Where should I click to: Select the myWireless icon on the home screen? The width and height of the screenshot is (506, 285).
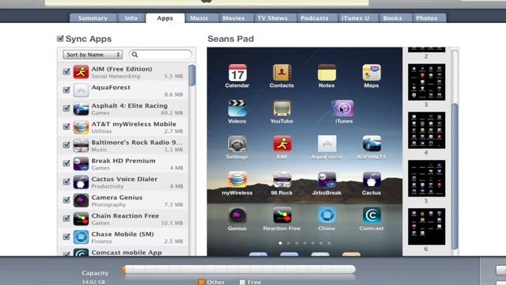tap(237, 180)
